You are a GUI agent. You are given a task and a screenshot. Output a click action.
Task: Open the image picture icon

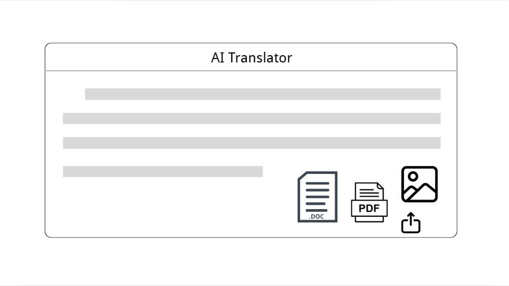[420, 185]
